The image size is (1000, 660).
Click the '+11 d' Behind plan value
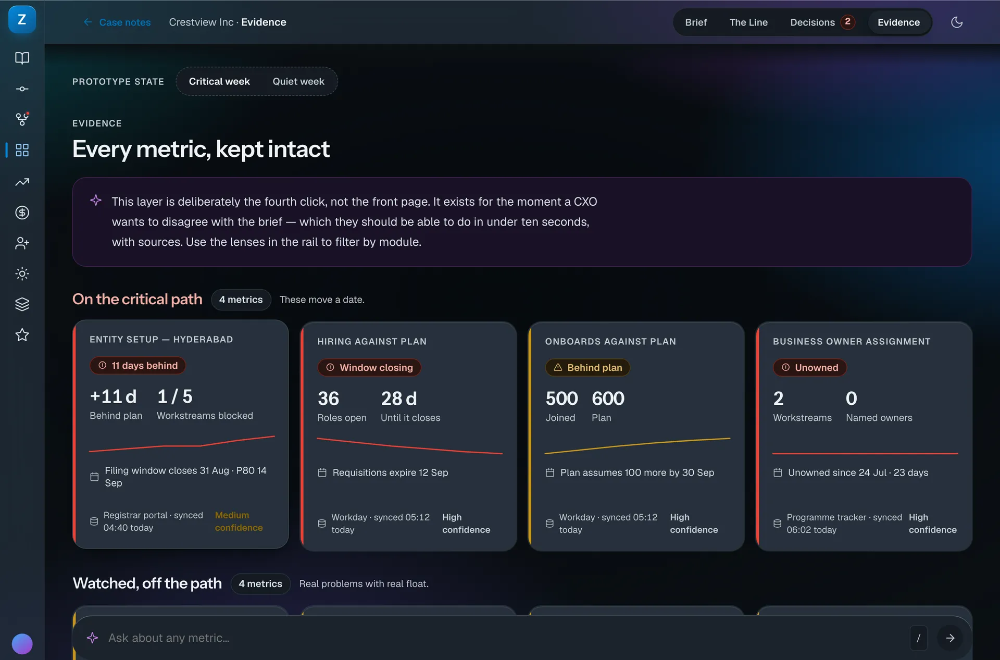coord(113,397)
